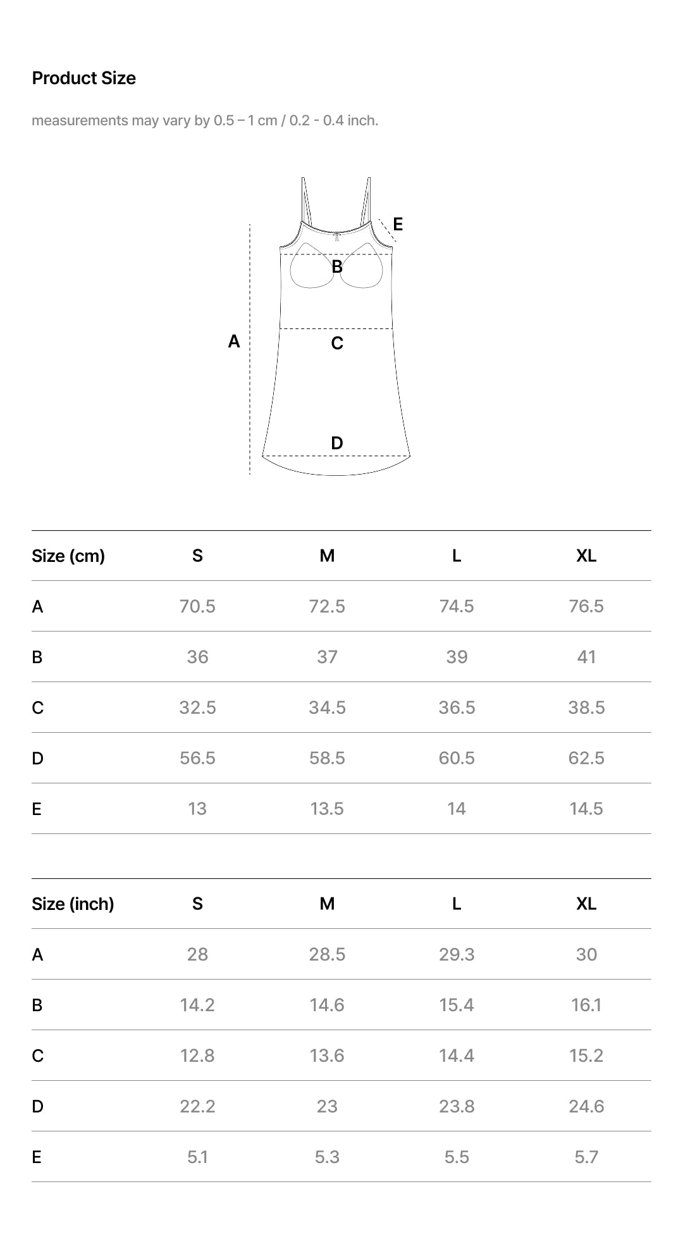Click the 70.5 value in row A
This screenshot has height=1258, width=683.
(x=197, y=606)
